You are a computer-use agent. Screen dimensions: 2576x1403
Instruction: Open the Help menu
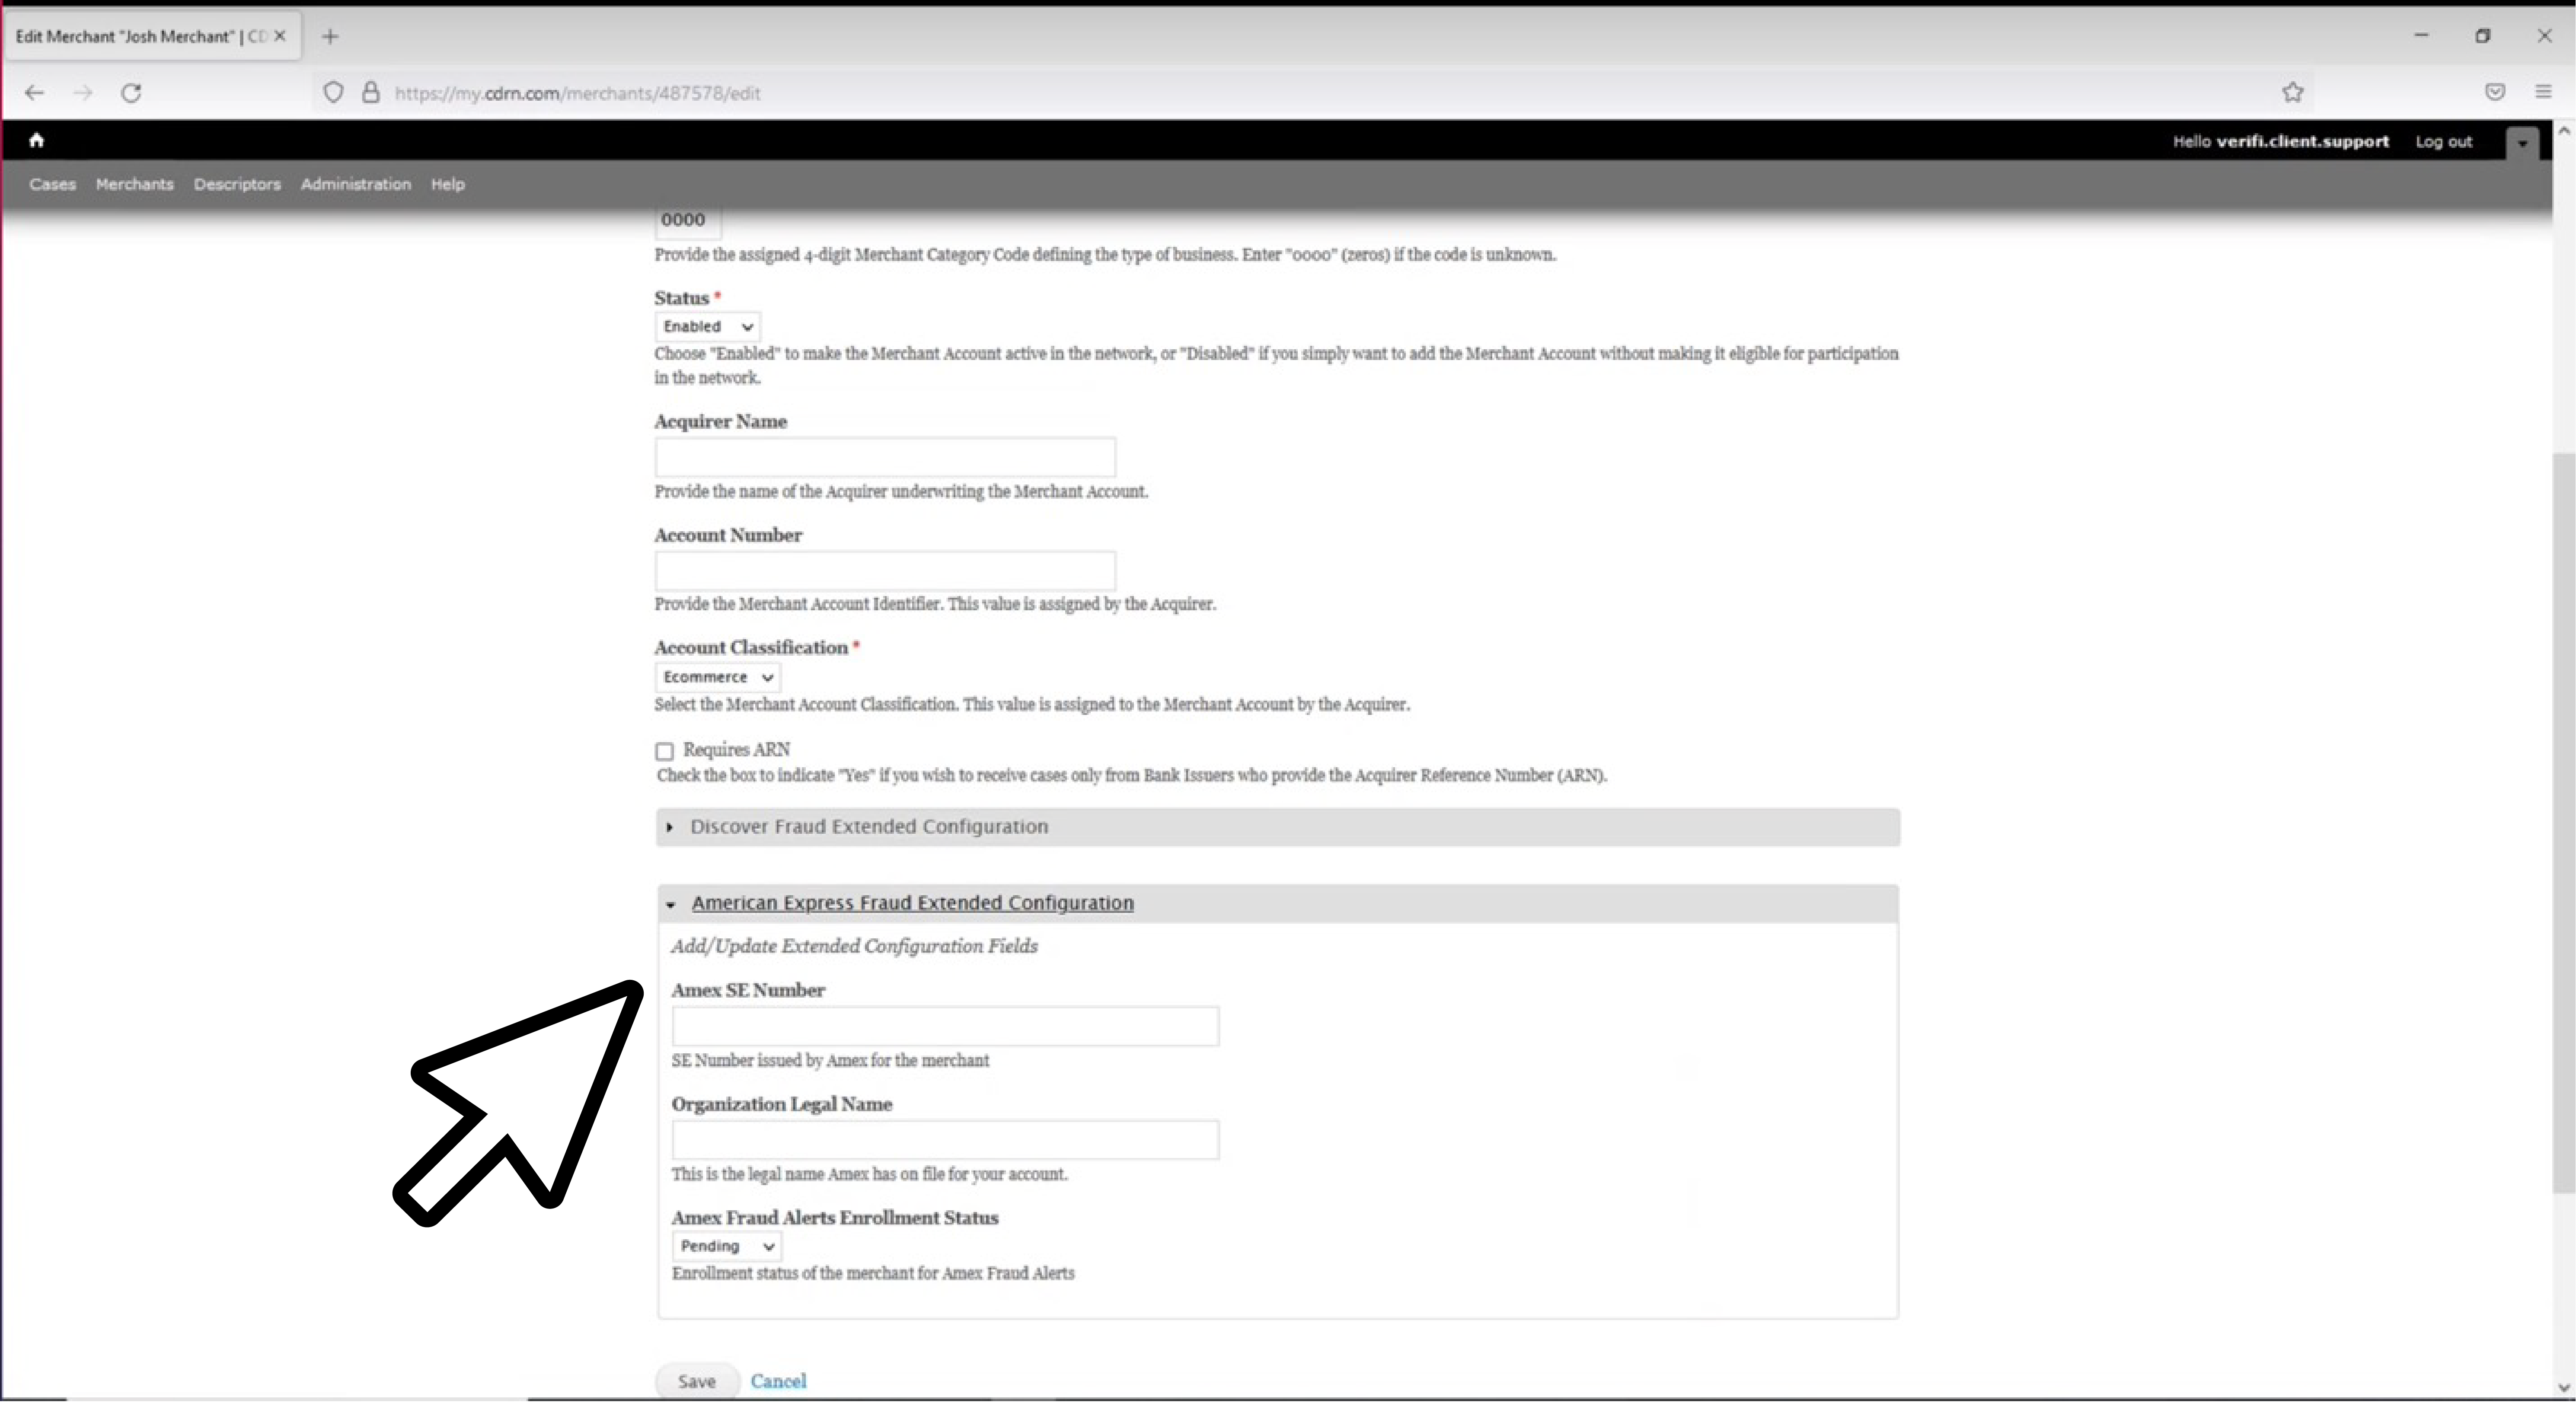[448, 184]
